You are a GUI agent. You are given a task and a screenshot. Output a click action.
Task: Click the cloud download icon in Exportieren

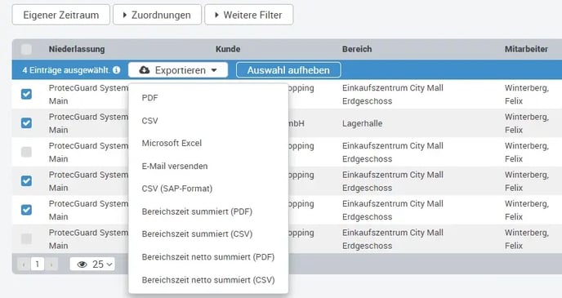[144, 70]
